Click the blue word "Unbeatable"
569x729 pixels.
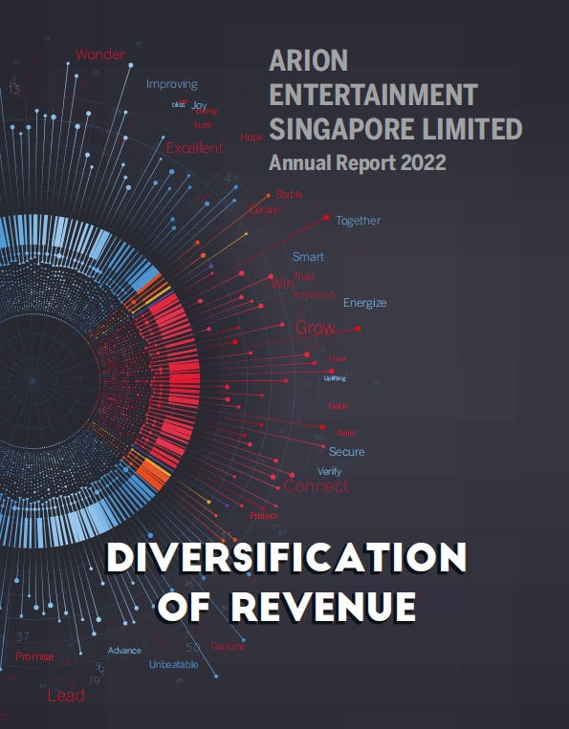pyautogui.click(x=173, y=665)
